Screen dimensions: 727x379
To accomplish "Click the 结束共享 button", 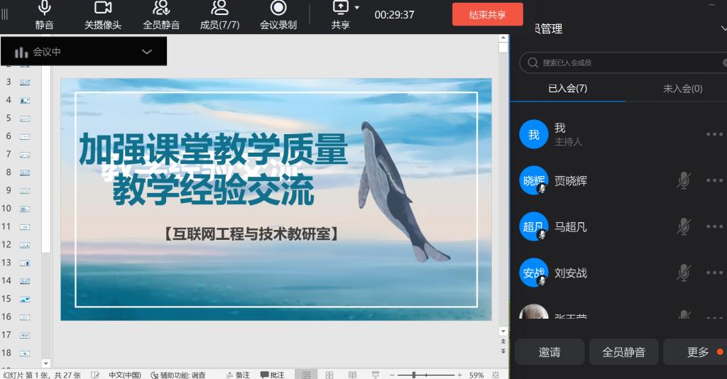I will point(487,14).
